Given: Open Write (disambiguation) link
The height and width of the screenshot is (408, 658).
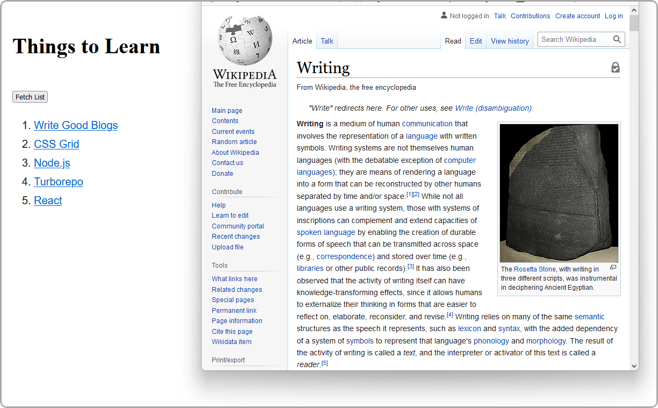Looking at the screenshot, I should pos(493,108).
